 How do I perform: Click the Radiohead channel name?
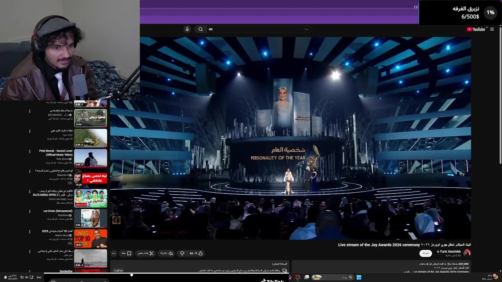pos(64,215)
